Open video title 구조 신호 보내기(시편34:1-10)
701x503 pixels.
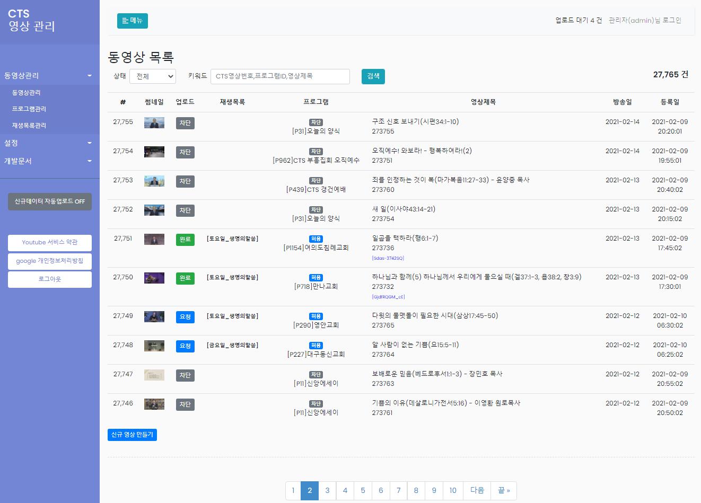tap(415, 122)
